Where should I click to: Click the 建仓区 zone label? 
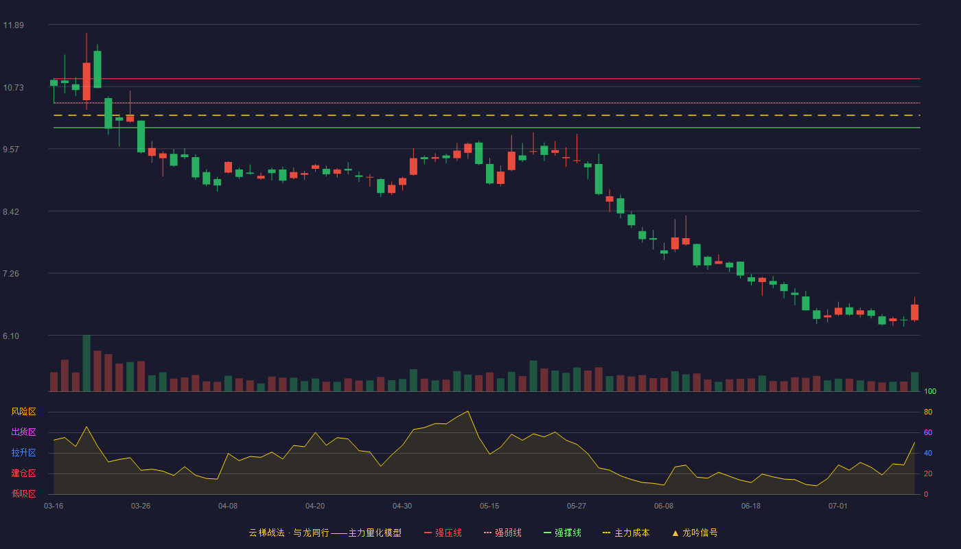(x=23, y=474)
